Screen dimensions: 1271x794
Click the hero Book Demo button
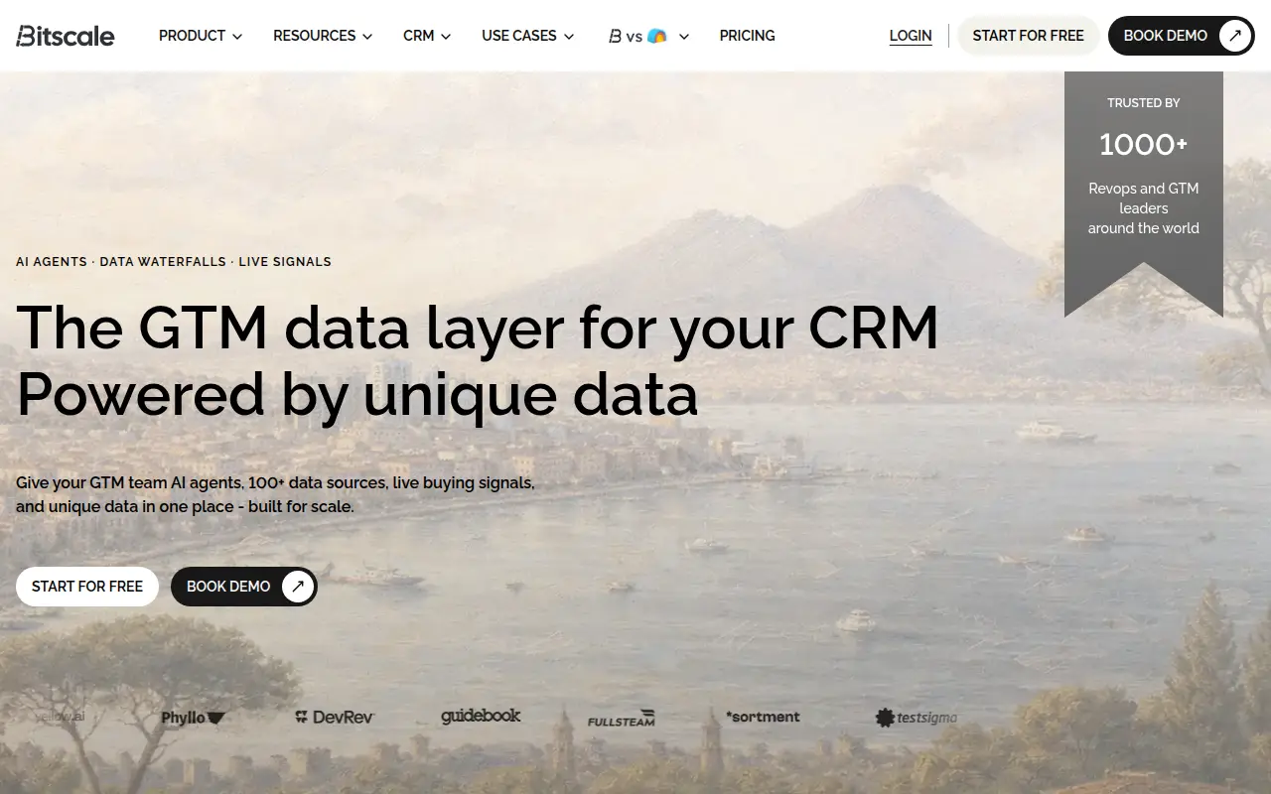[x=244, y=587]
